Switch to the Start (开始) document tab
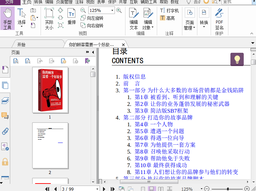 [21, 45]
